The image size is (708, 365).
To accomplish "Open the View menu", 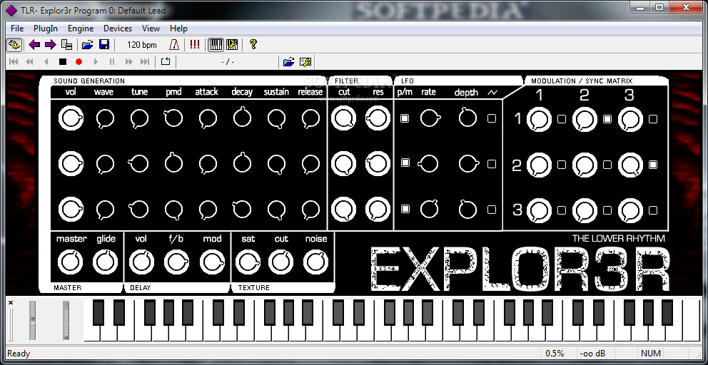I will (x=151, y=29).
